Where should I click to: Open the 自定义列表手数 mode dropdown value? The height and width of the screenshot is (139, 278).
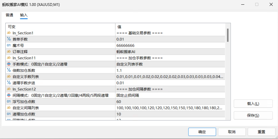click(170, 64)
